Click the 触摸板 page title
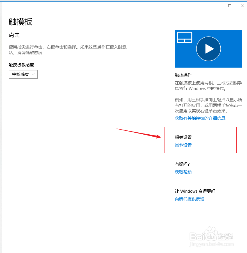Viewport: 247px width, 253px height. click(20, 22)
